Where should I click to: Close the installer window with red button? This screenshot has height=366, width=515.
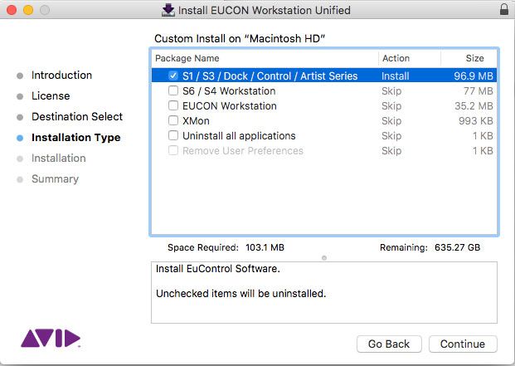coord(12,10)
